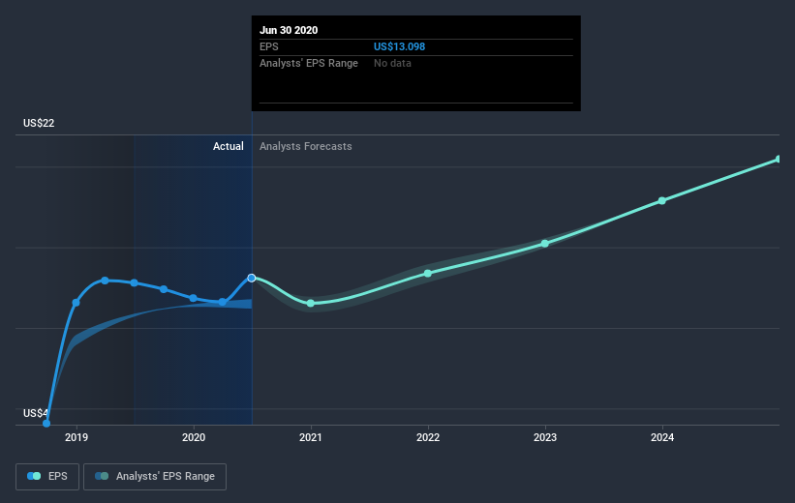Click the 2021 x-axis label
The width and height of the screenshot is (795, 503).
tap(311, 437)
